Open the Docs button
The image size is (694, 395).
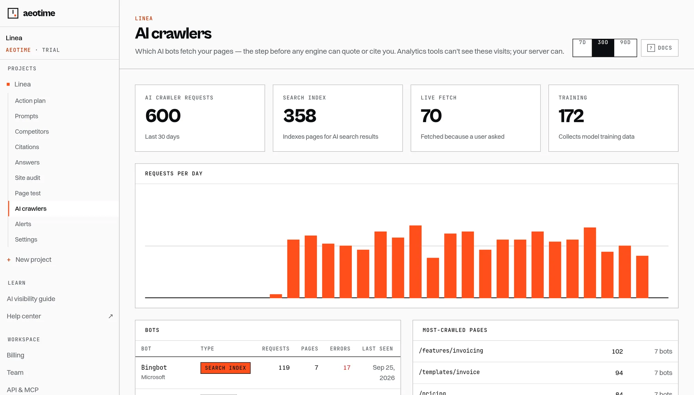click(x=660, y=48)
